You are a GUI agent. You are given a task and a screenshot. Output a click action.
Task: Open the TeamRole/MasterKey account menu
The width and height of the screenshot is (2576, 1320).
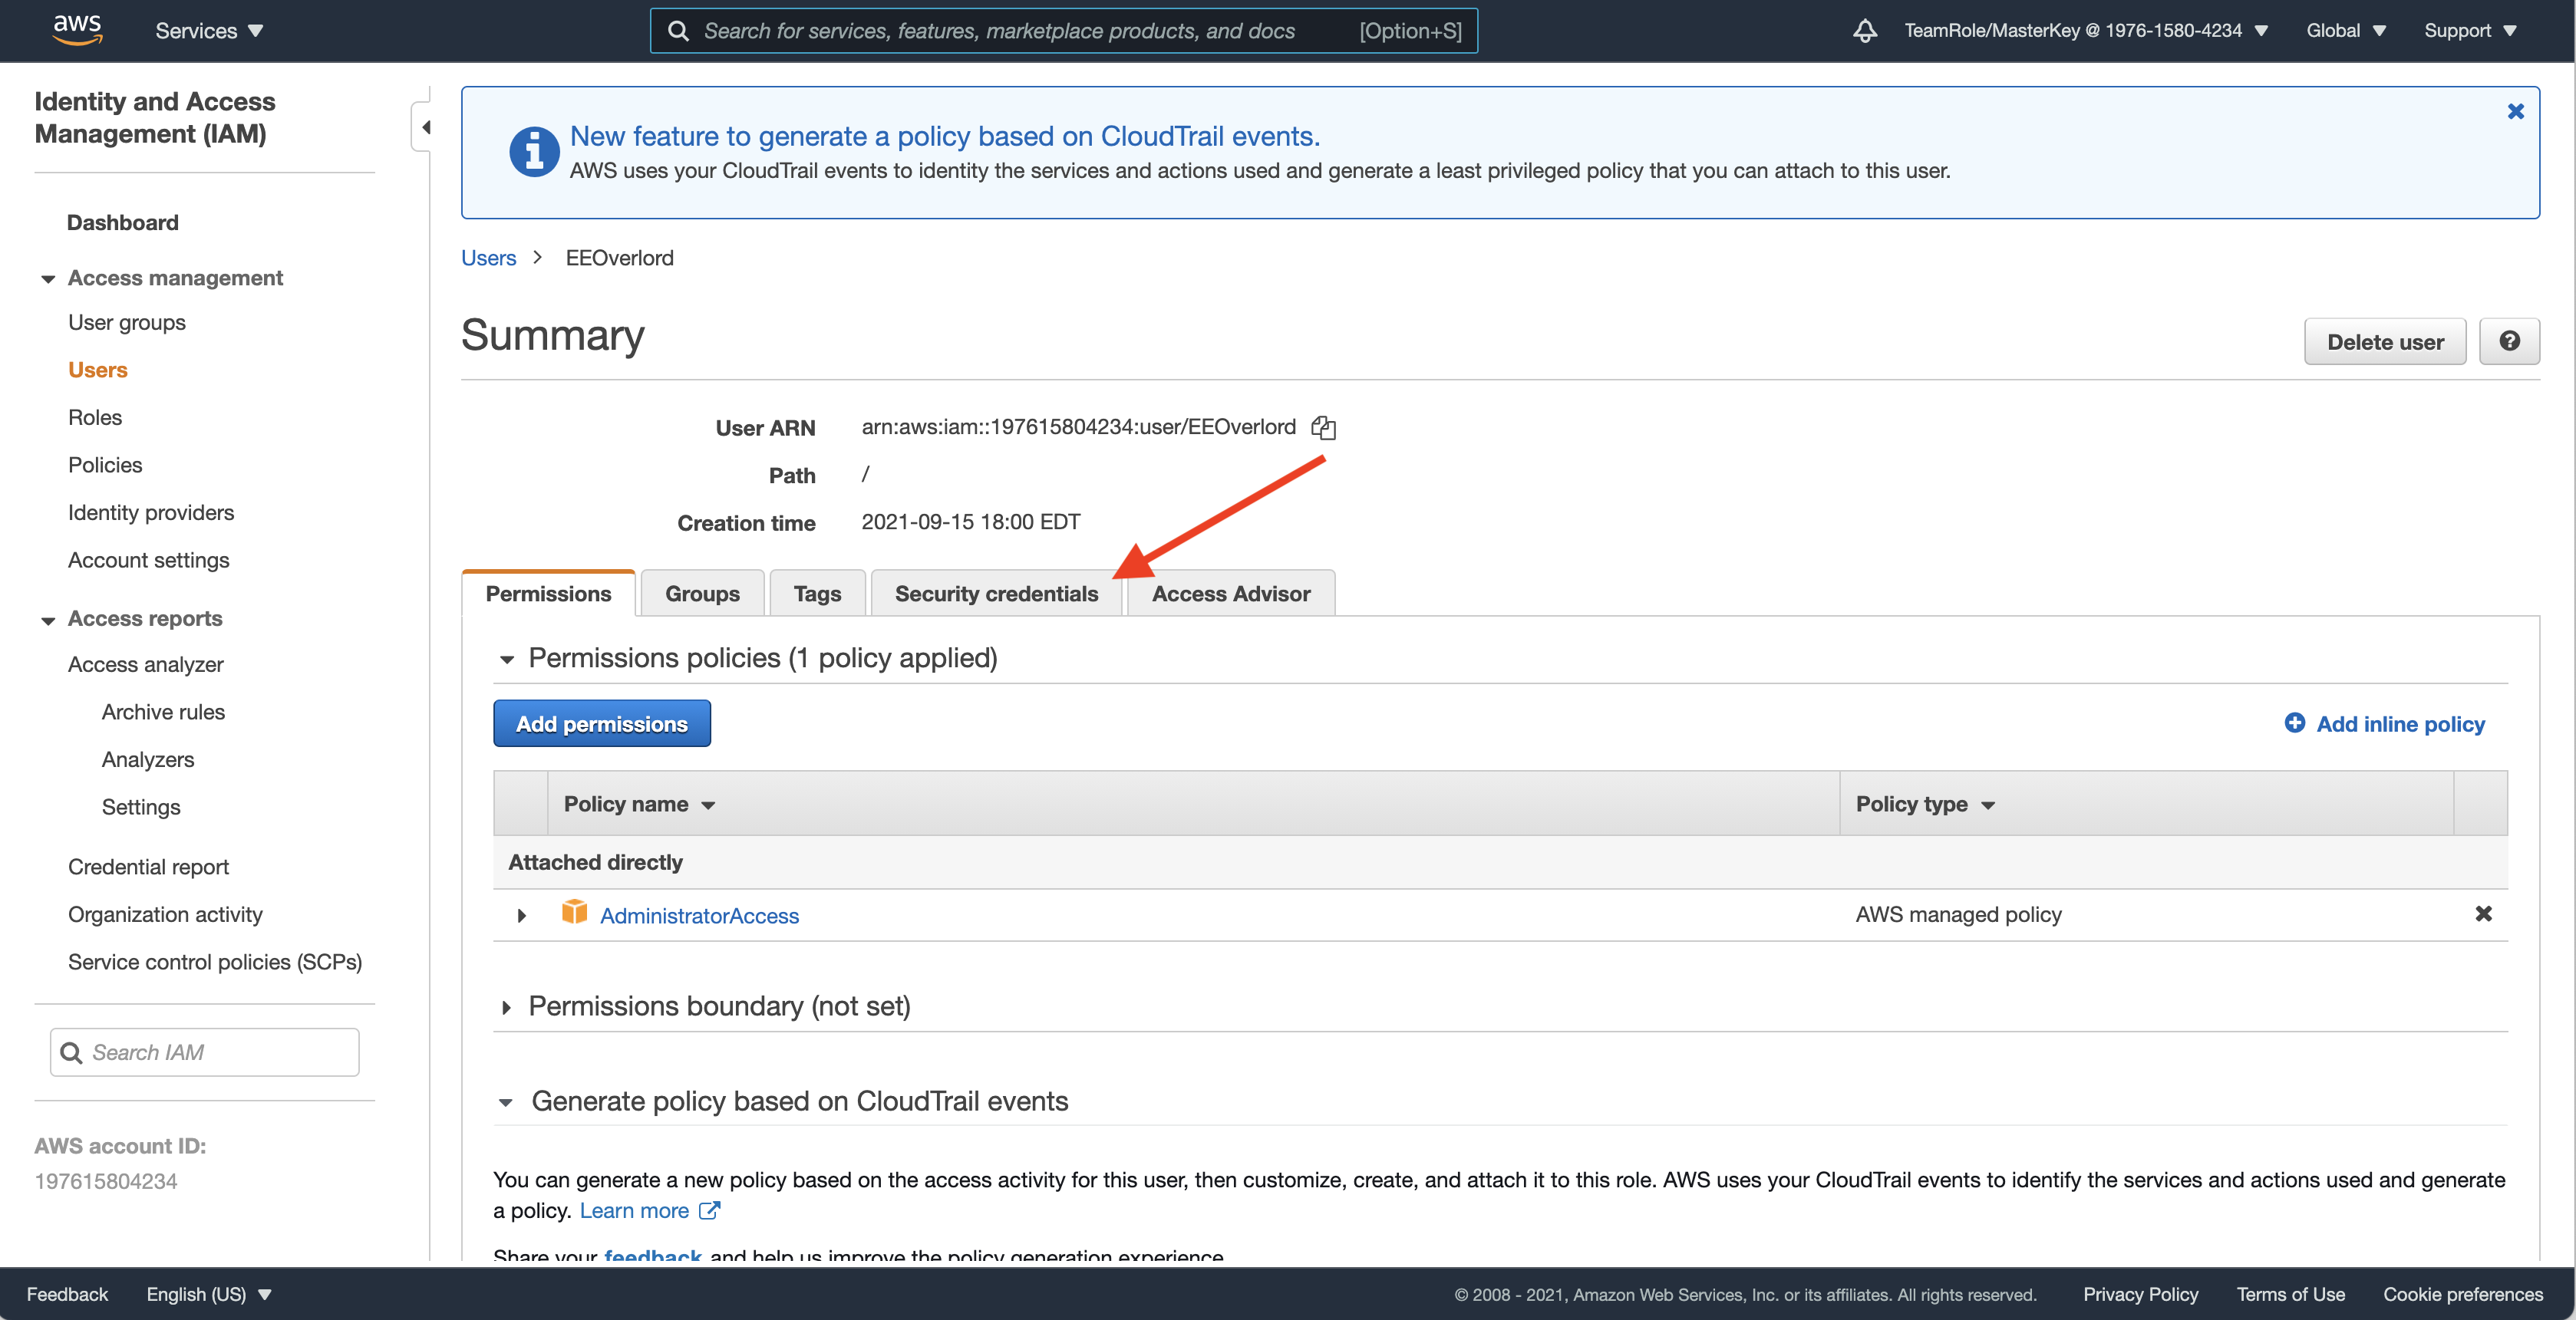2085,31
